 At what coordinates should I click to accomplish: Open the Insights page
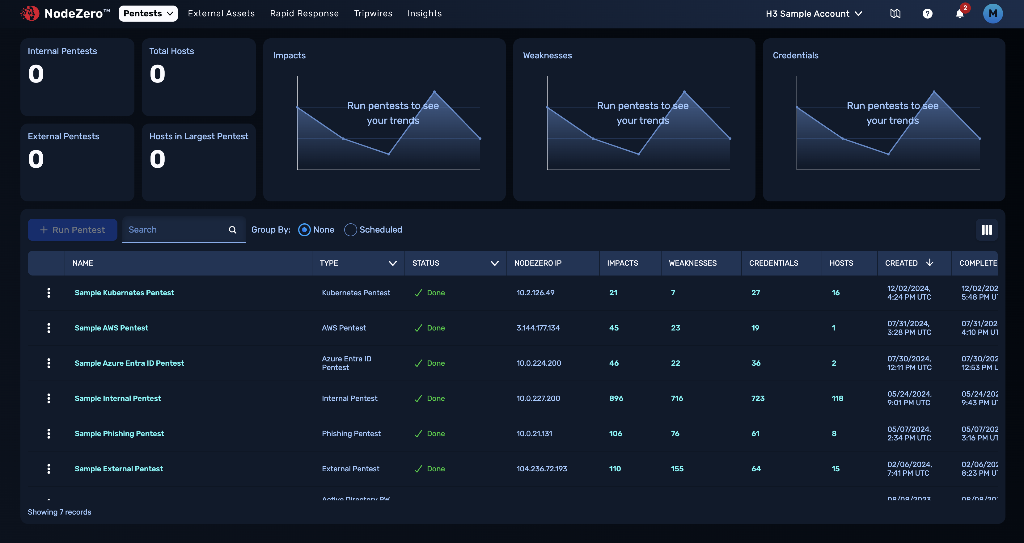[x=425, y=13]
